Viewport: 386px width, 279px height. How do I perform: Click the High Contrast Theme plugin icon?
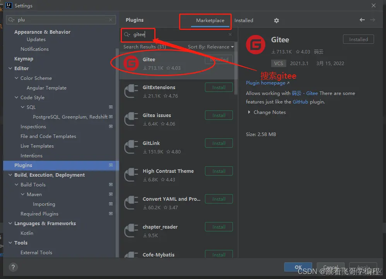[131, 175]
